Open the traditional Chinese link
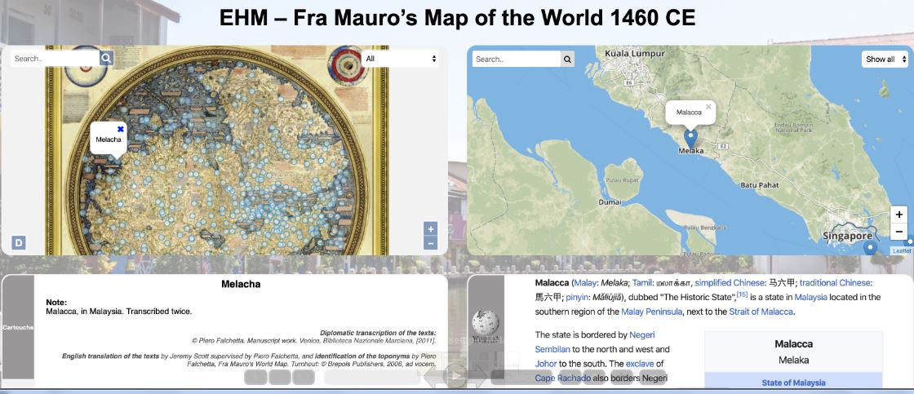This screenshot has width=914, height=394. (835, 283)
